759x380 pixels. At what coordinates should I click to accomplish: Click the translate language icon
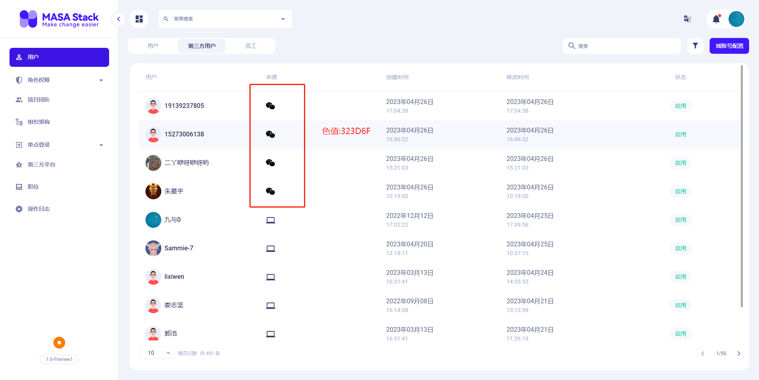point(687,19)
